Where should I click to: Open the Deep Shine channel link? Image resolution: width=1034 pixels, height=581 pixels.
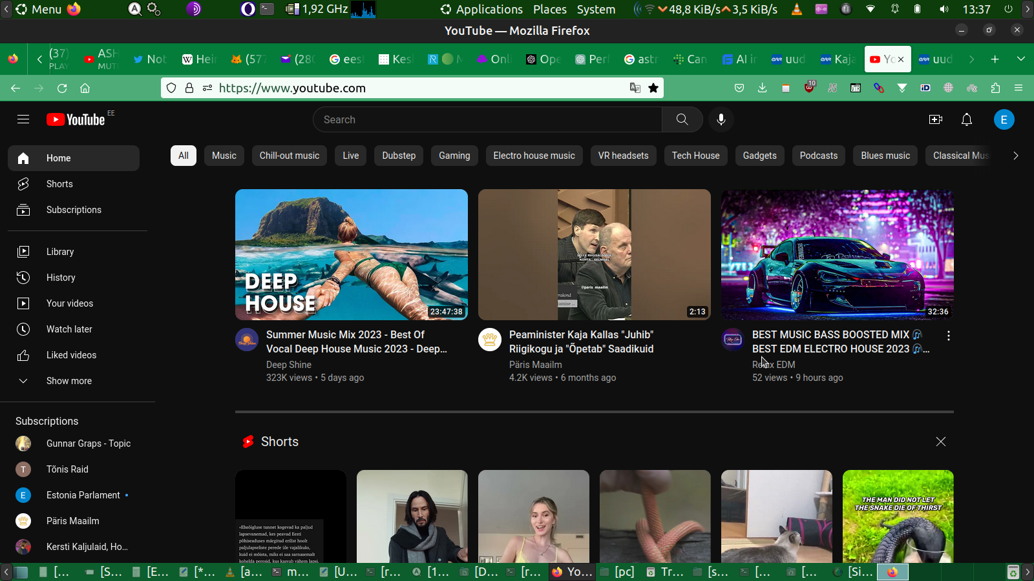pyautogui.click(x=289, y=365)
